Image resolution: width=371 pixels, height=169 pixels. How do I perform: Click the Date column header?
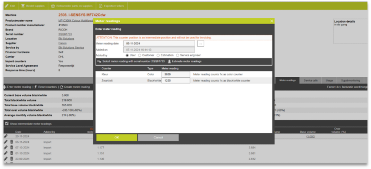[18, 132]
